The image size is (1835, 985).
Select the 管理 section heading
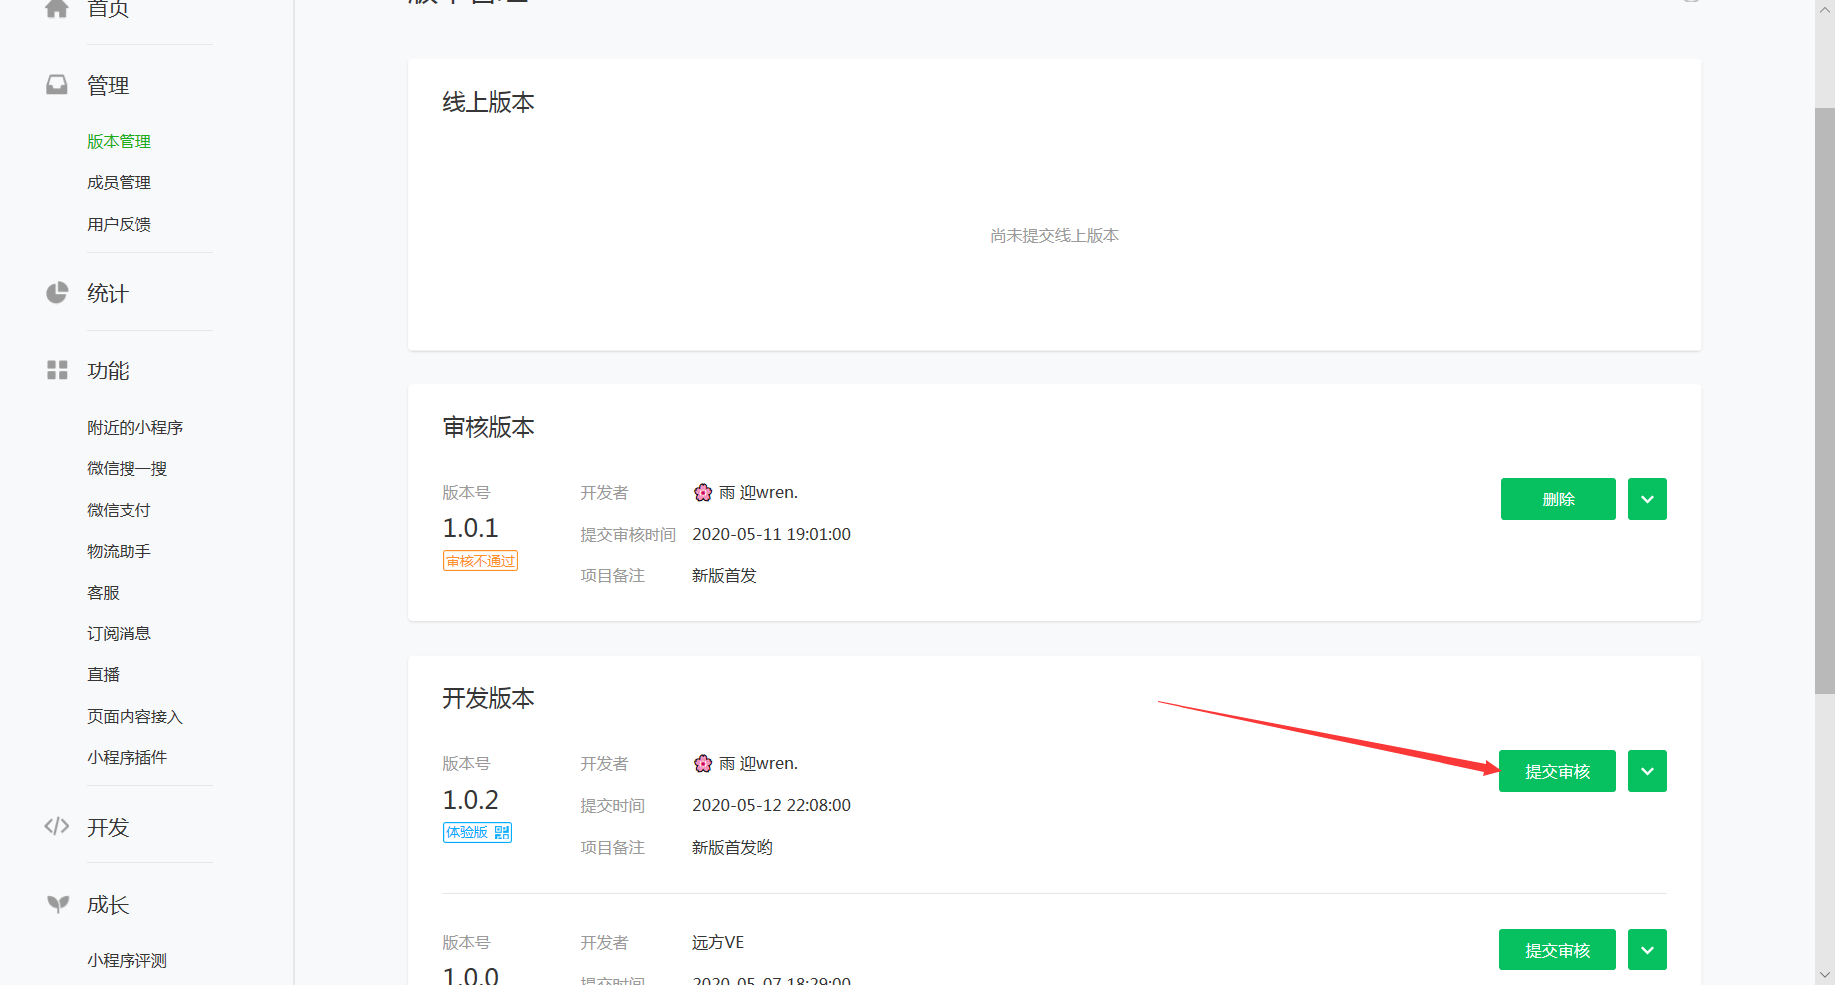pyautogui.click(x=108, y=85)
